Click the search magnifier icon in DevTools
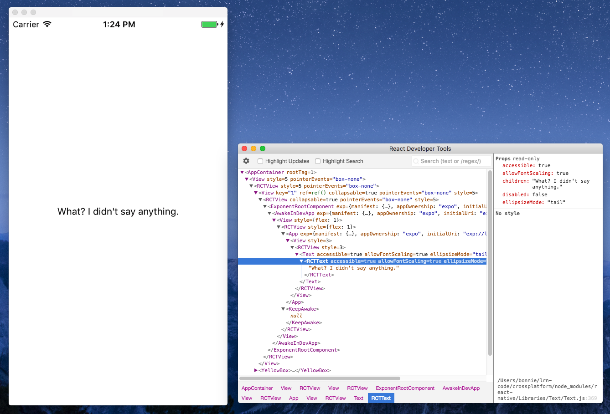Screen dimensions: 610x414 coord(416,161)
